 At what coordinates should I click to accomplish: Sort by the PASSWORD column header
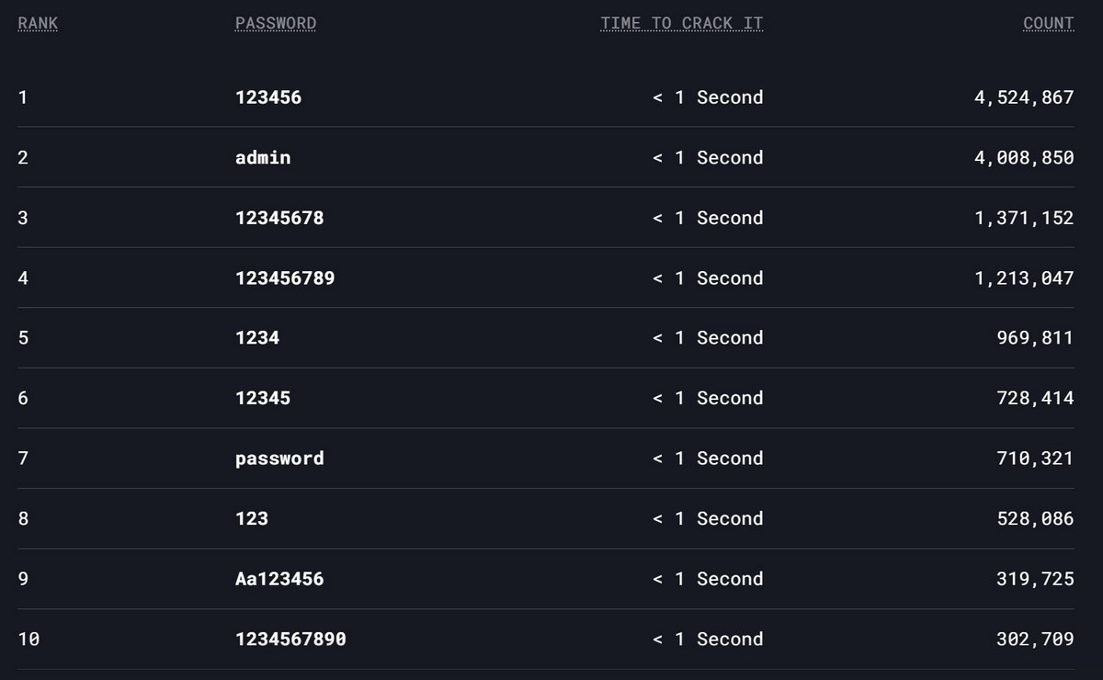point(275,24)
